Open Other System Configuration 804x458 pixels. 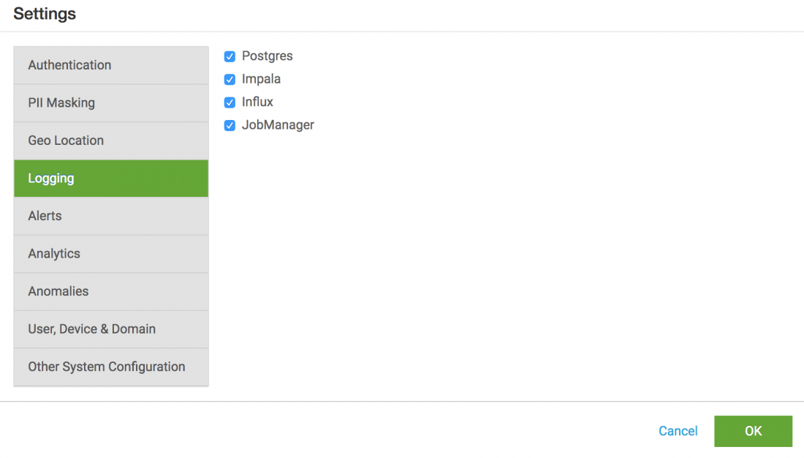tap(111, 367)
